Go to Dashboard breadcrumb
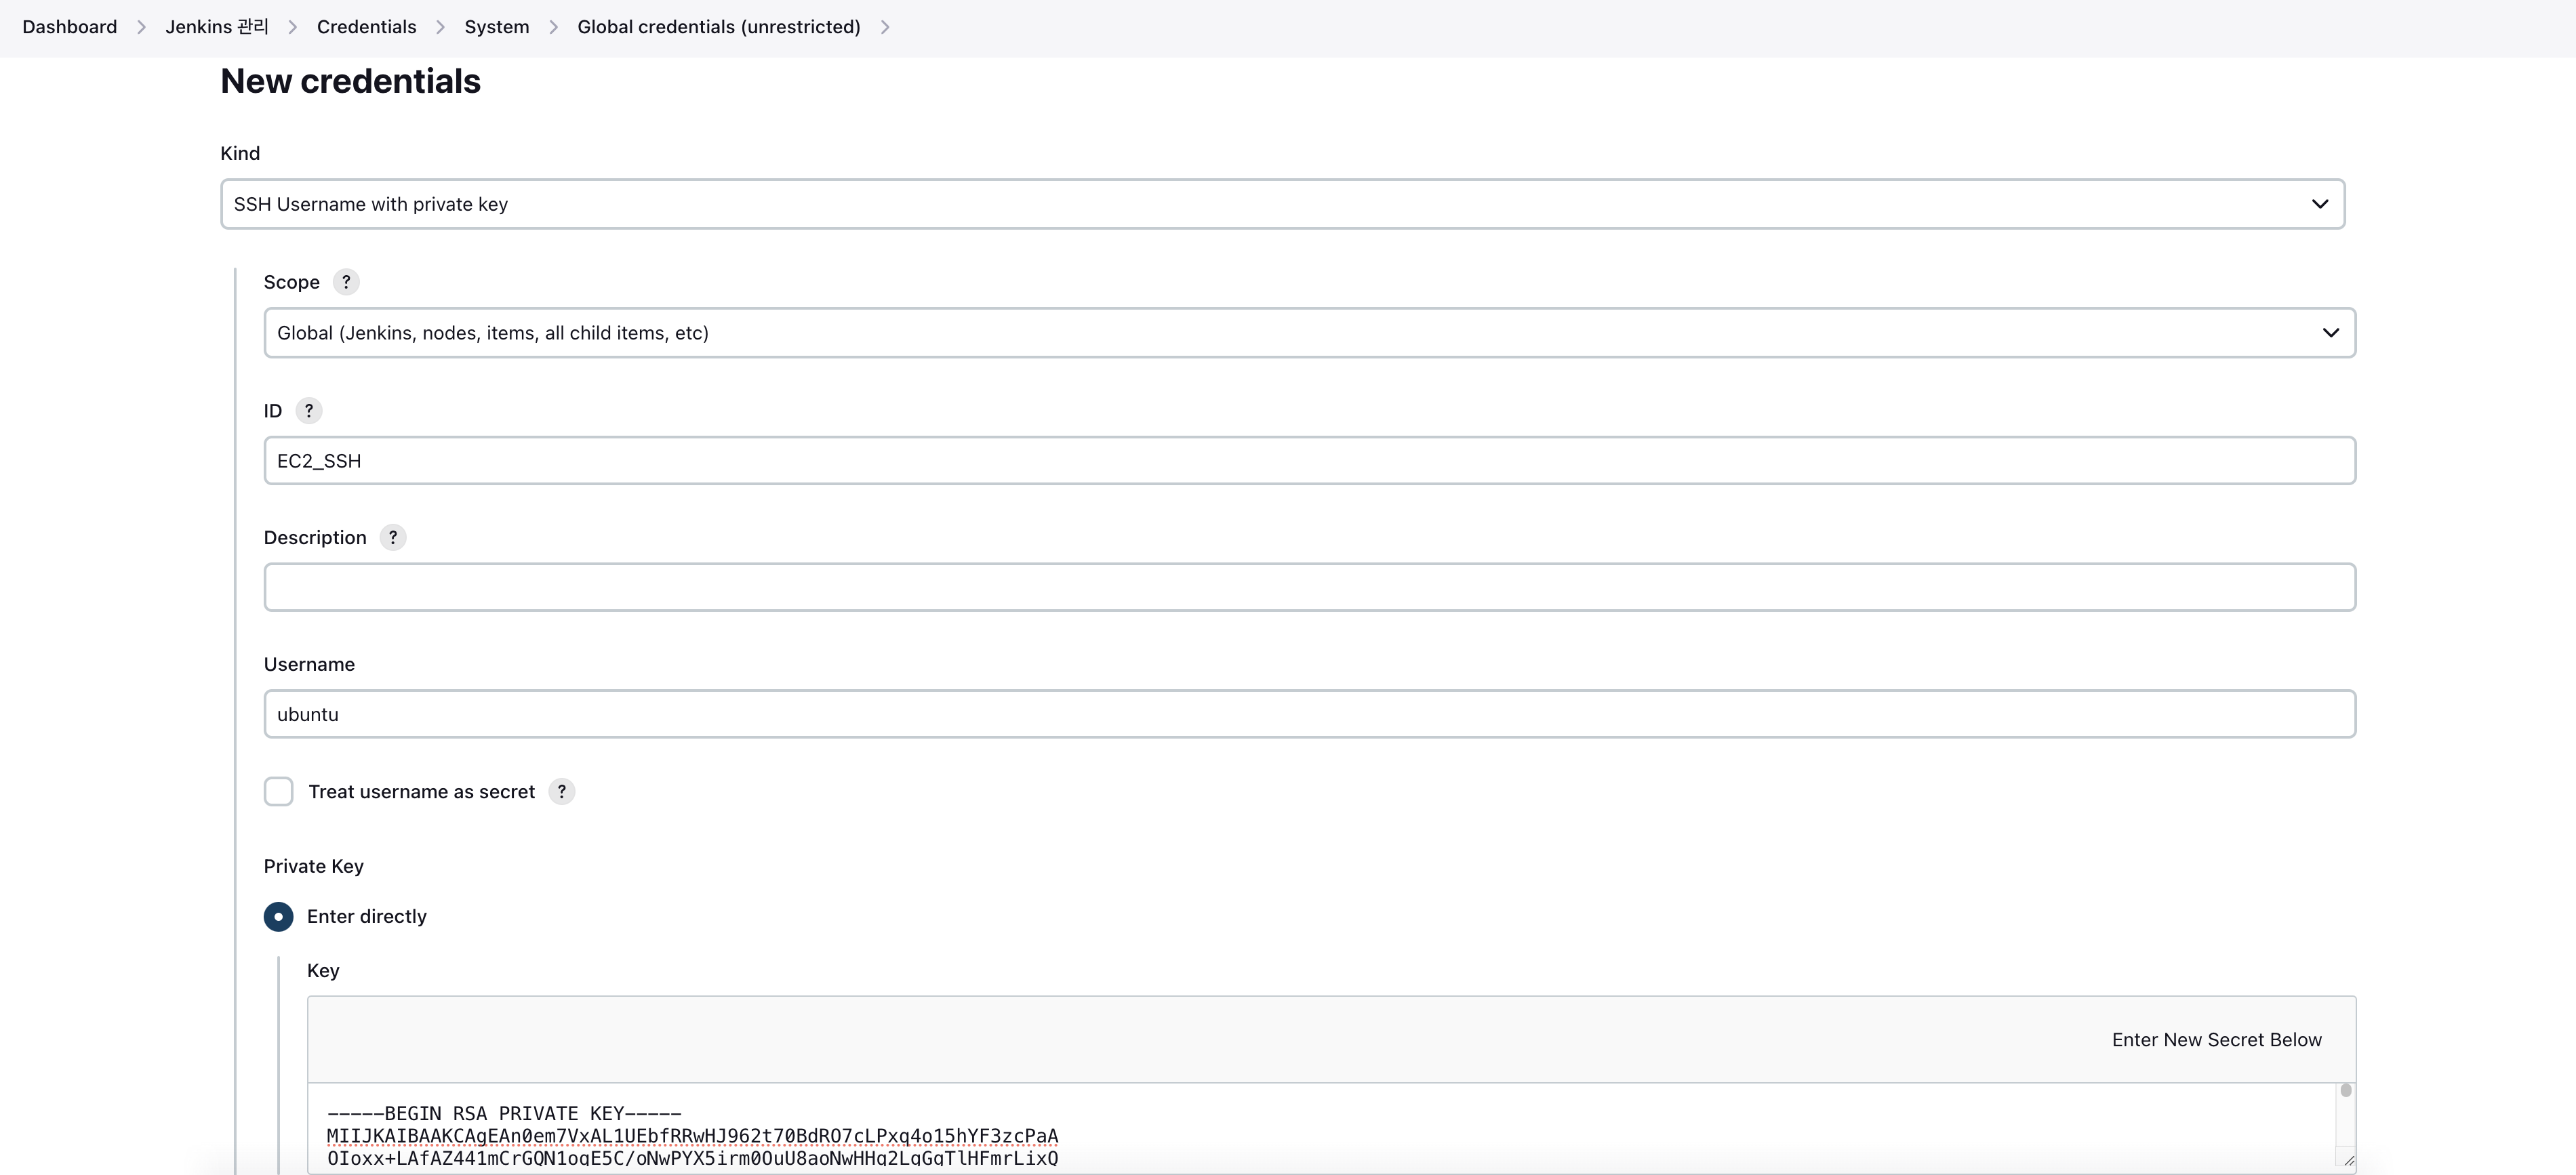 click(70, 27)
